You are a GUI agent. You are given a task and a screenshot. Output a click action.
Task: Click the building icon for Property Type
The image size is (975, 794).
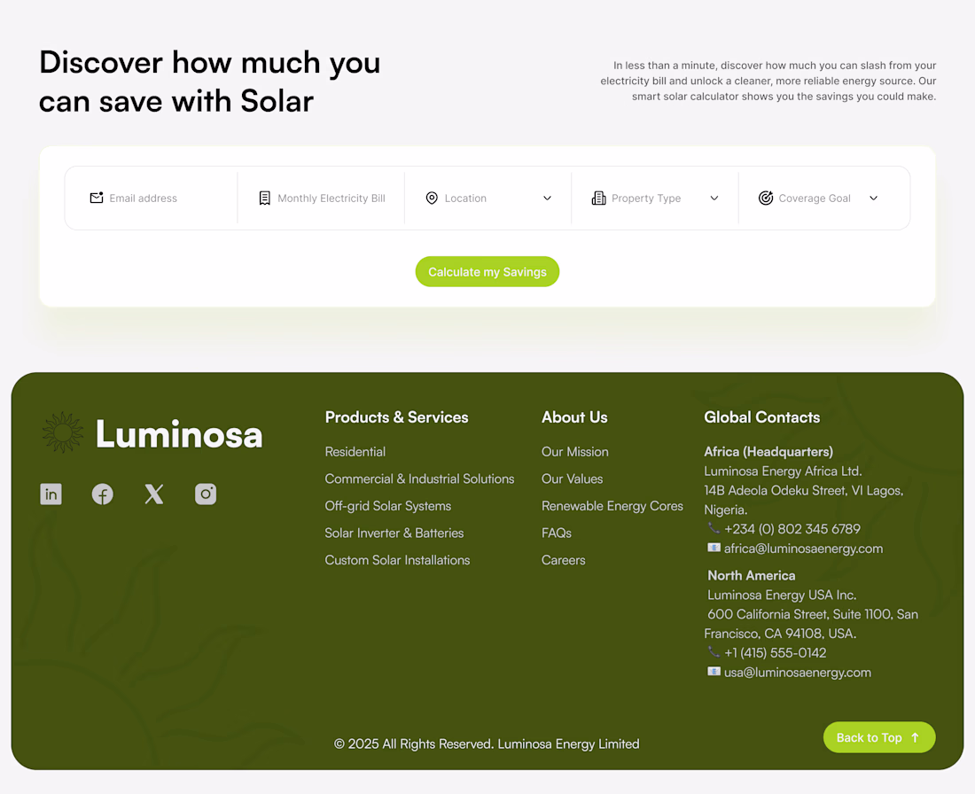coord(599,198)
